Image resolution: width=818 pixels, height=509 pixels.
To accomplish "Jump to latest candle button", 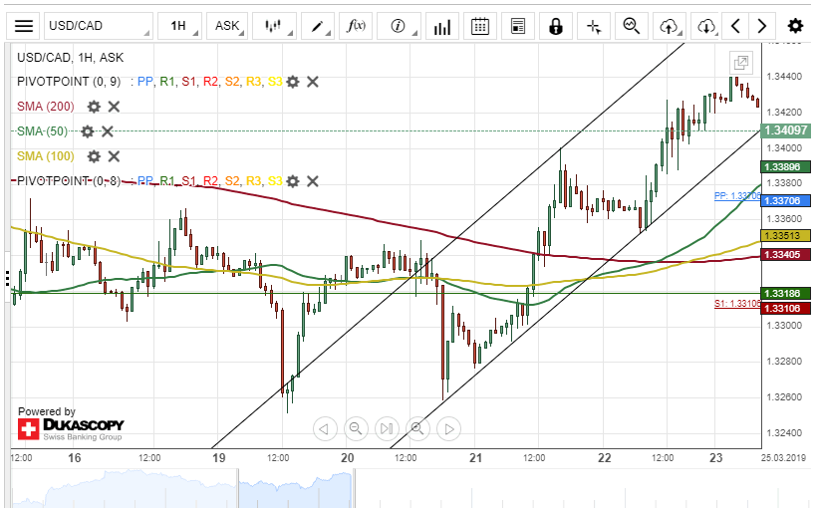I will (x=387, y=428).
